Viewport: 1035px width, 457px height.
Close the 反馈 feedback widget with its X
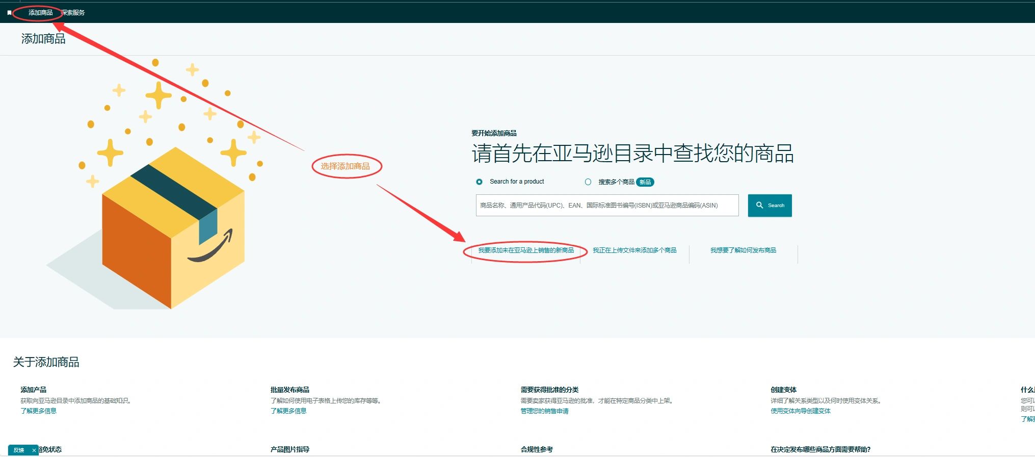34,450
